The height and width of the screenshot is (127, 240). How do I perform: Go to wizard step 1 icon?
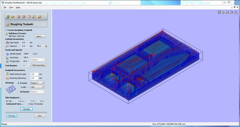(7, 16)
